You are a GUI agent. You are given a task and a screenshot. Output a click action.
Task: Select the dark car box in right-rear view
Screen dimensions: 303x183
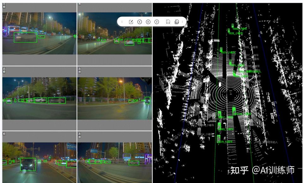click(x=148, y=100)
